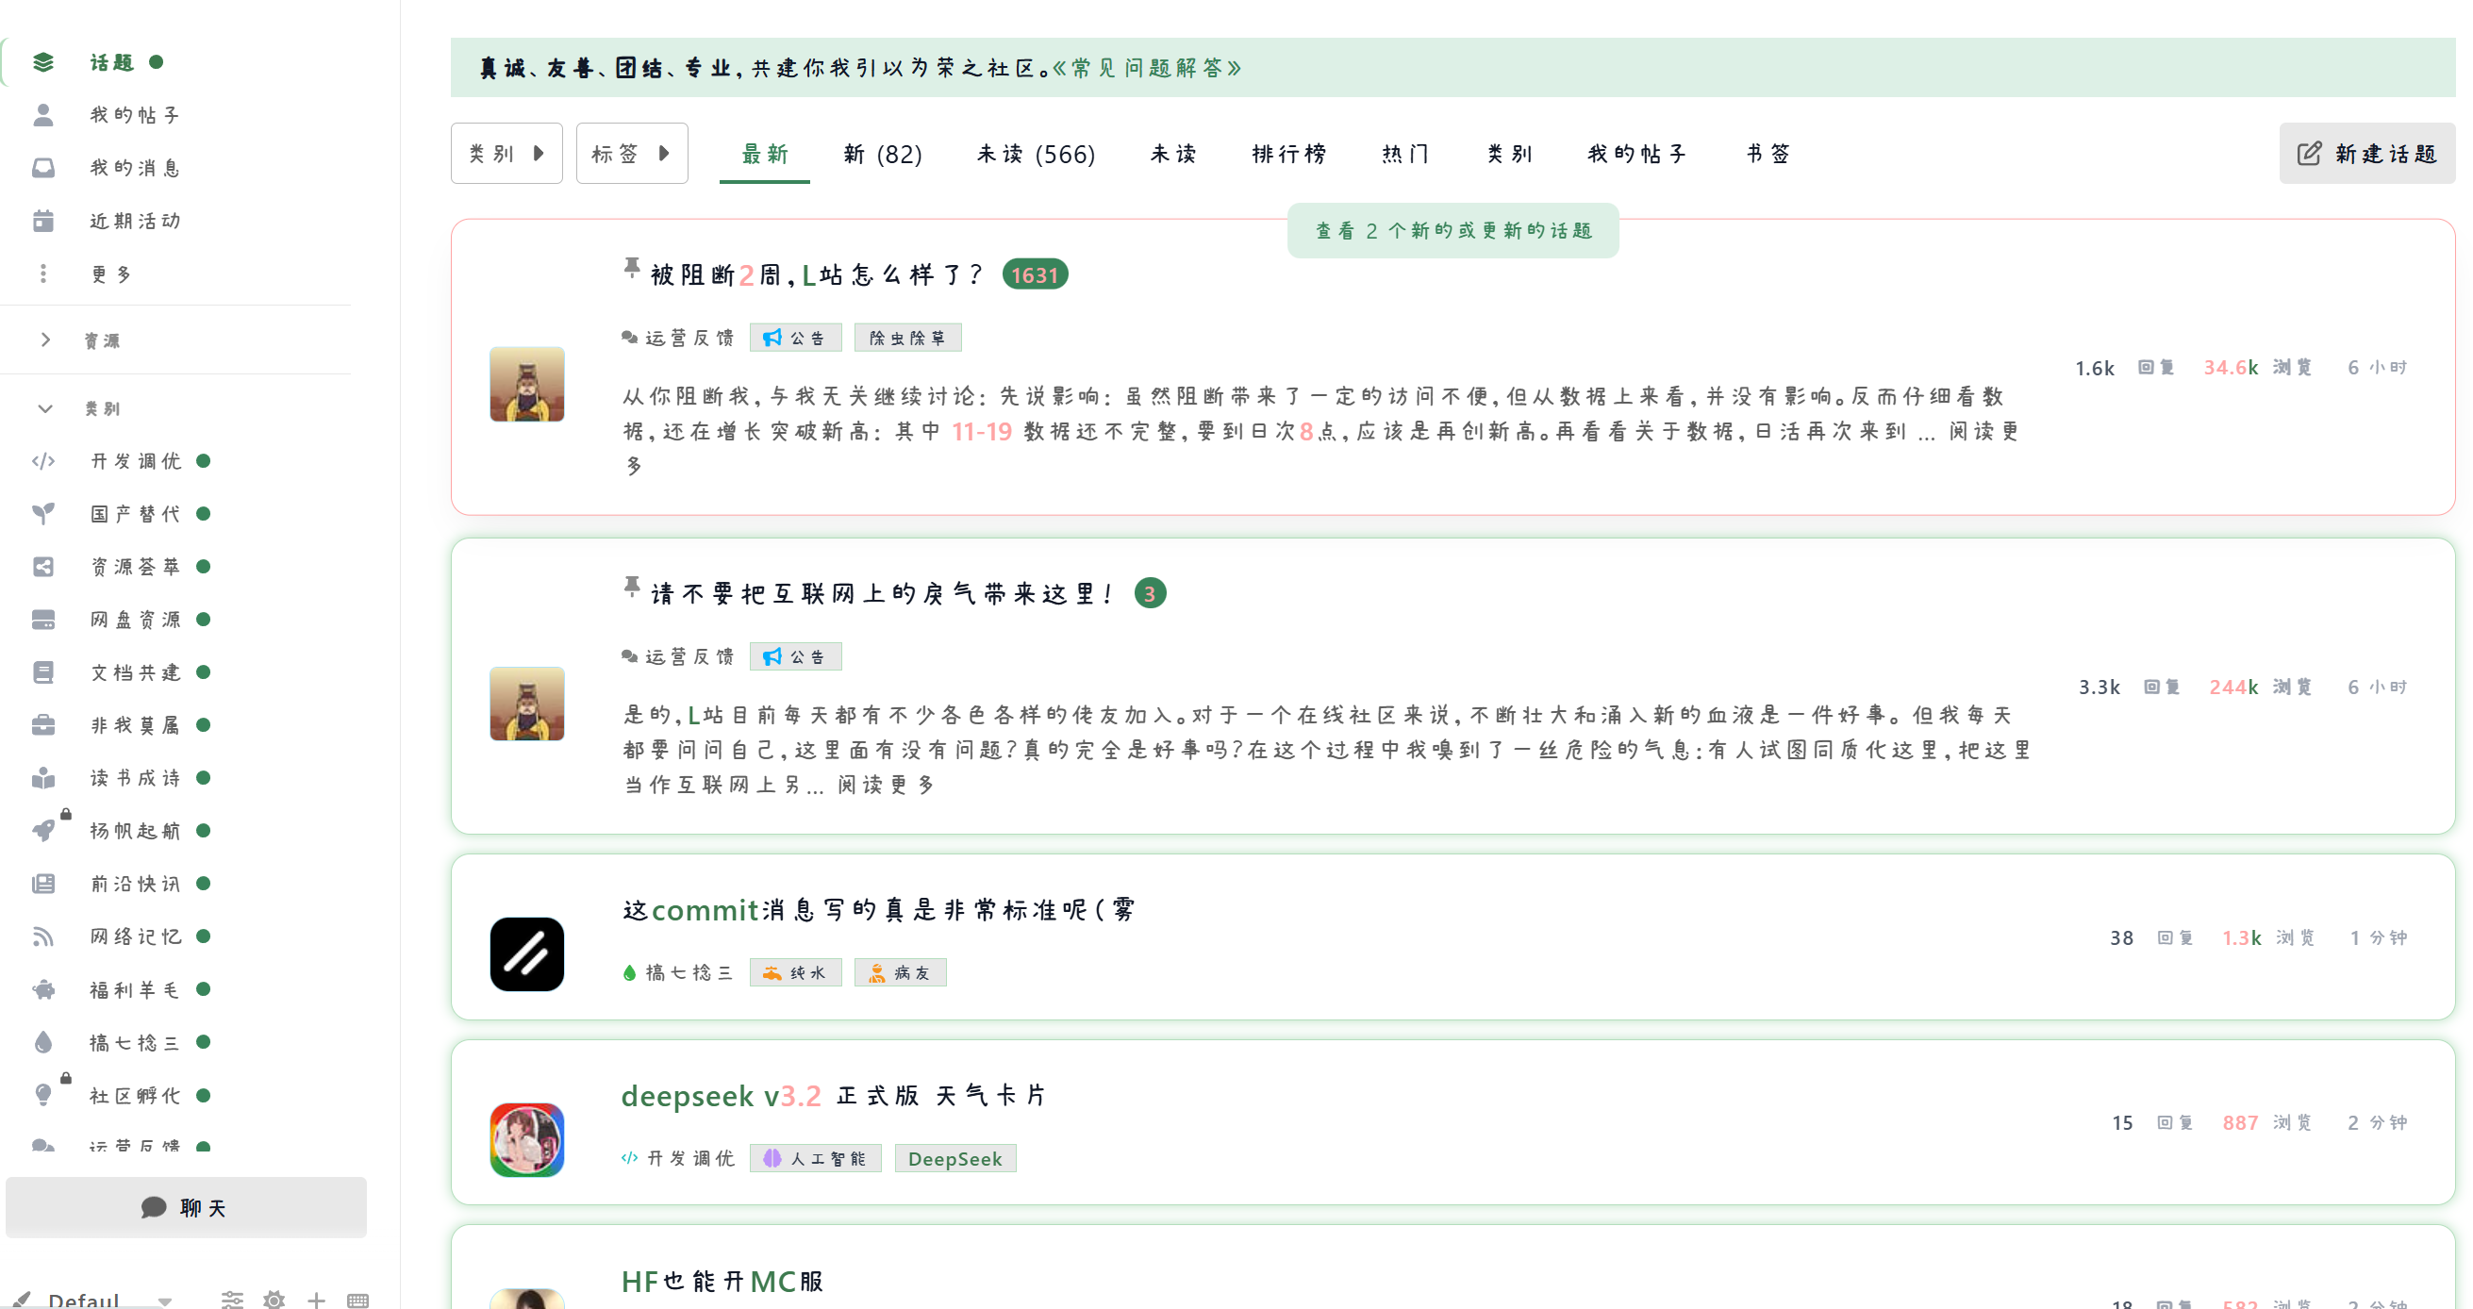Expand the 资源 sidebar section

tap(45, 340)
